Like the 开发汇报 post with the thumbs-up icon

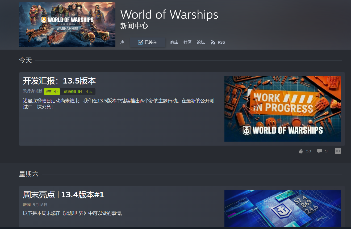coord(300,151)
